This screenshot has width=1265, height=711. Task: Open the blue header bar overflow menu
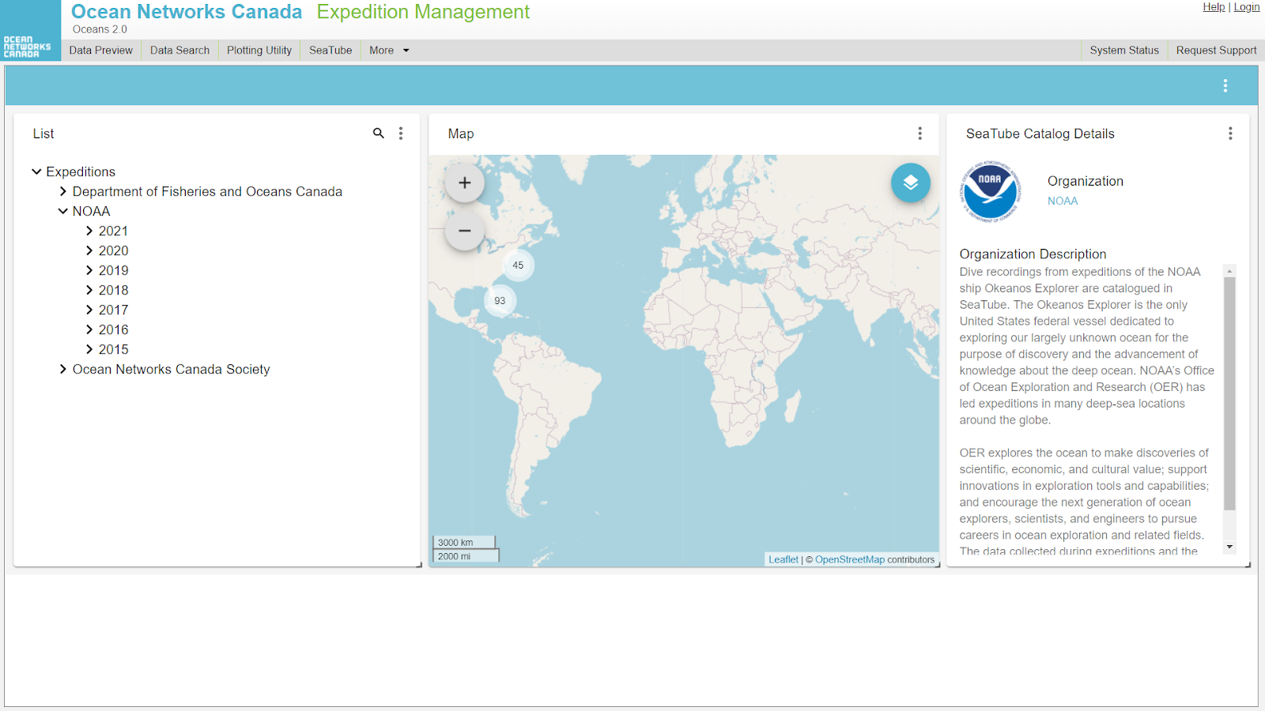click(x=1225, y=85)
